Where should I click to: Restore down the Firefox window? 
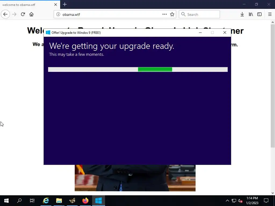(256, 4)
